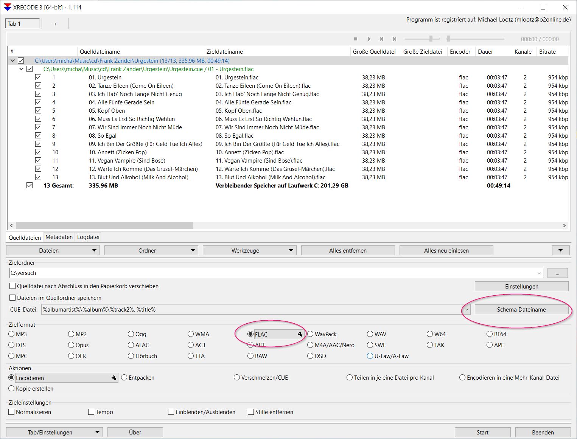Skip to next track icon

click(394, 39)
